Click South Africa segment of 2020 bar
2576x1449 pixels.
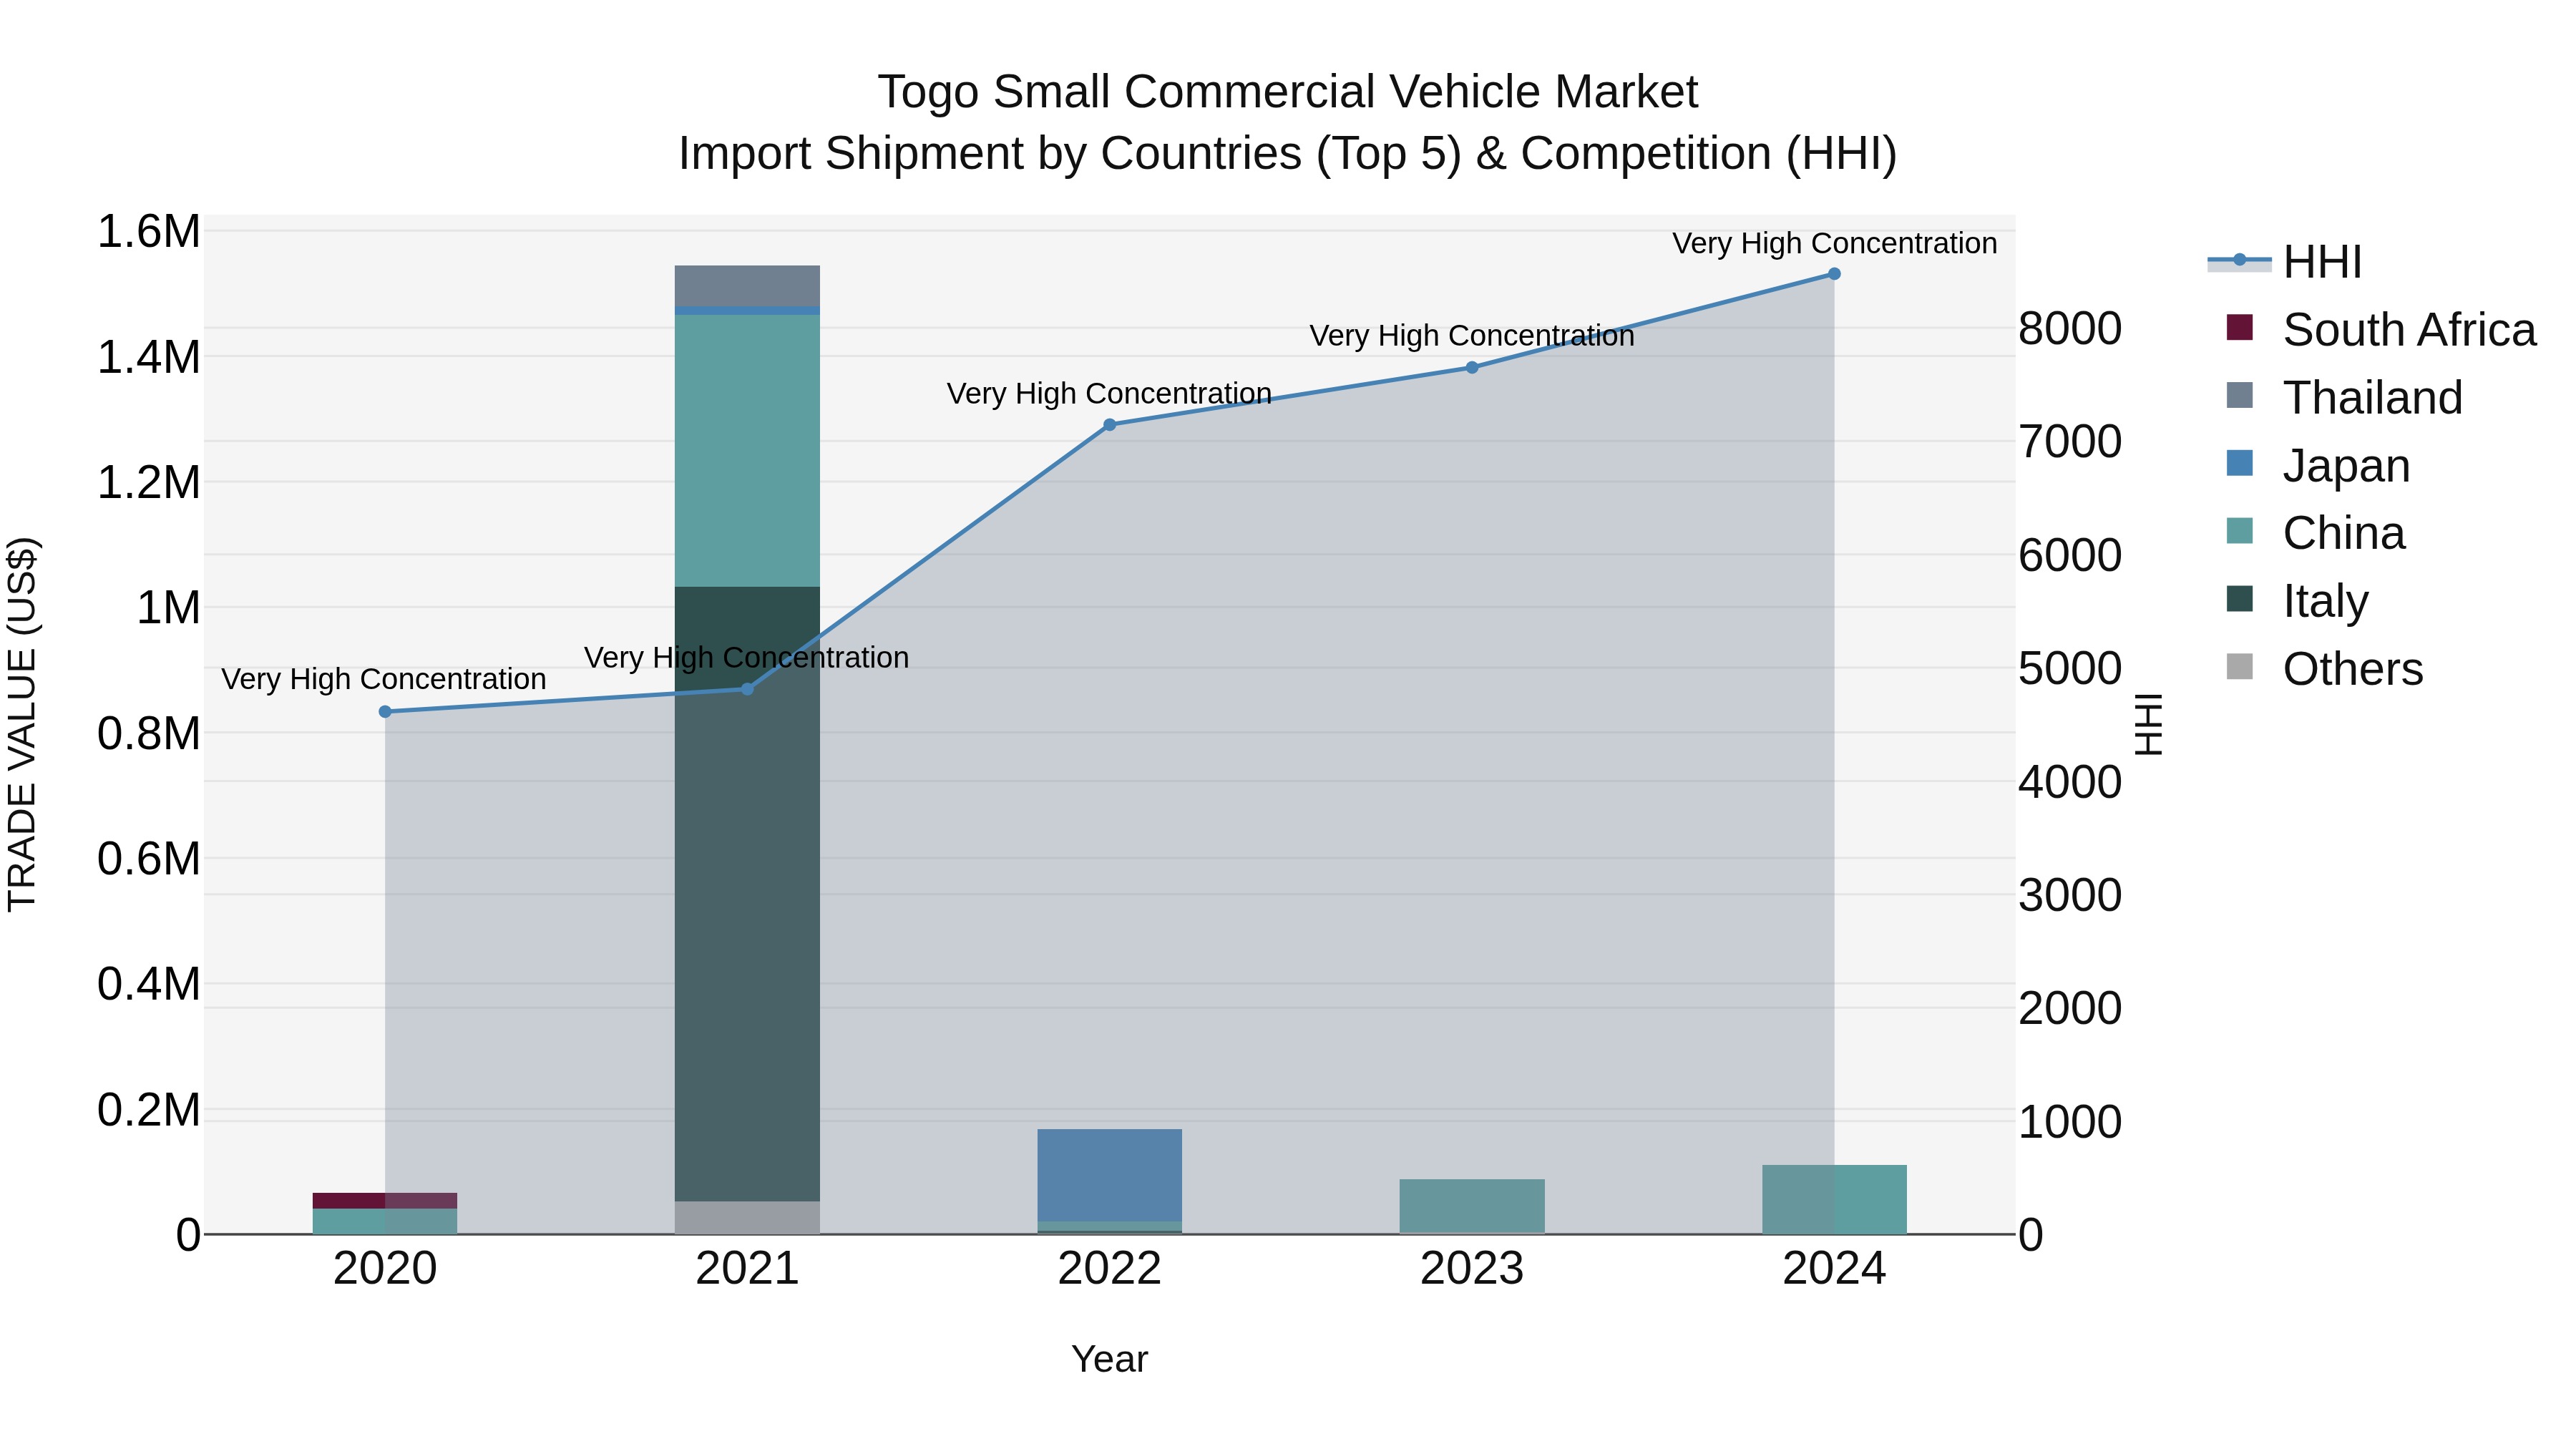coord(385,1201)
